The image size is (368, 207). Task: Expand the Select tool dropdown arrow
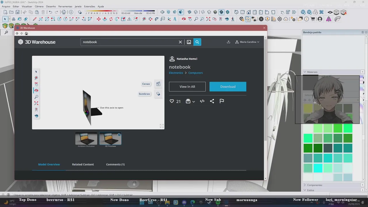click(x=9, y=19)
